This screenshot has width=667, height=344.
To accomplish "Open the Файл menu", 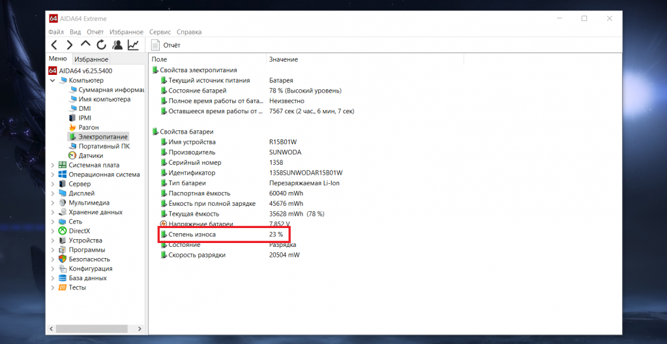I will point(55,32).
